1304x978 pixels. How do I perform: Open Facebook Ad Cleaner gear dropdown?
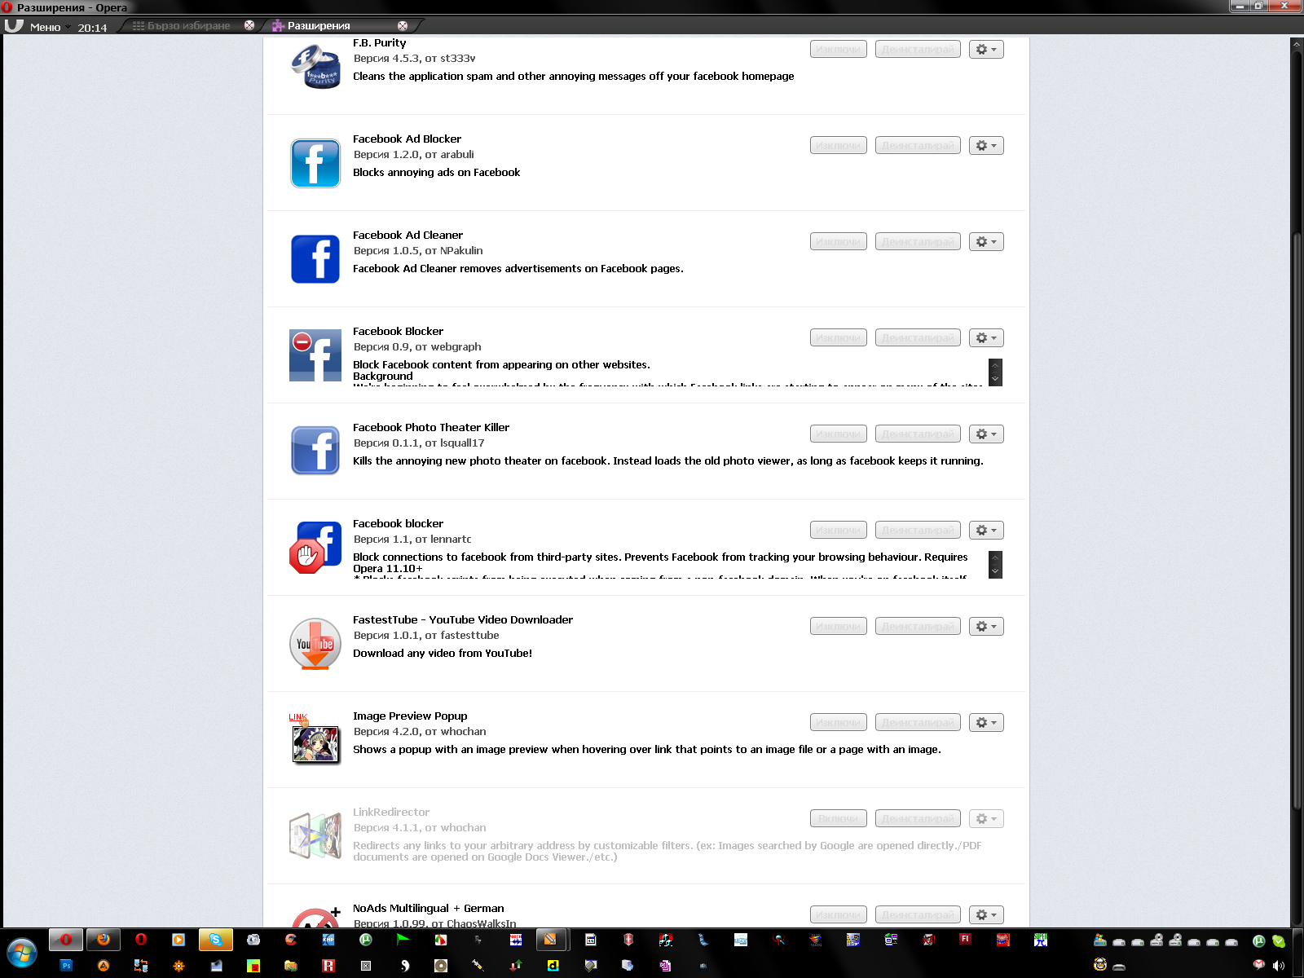(986, 242)
